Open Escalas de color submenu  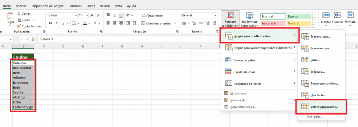(260, 72)
